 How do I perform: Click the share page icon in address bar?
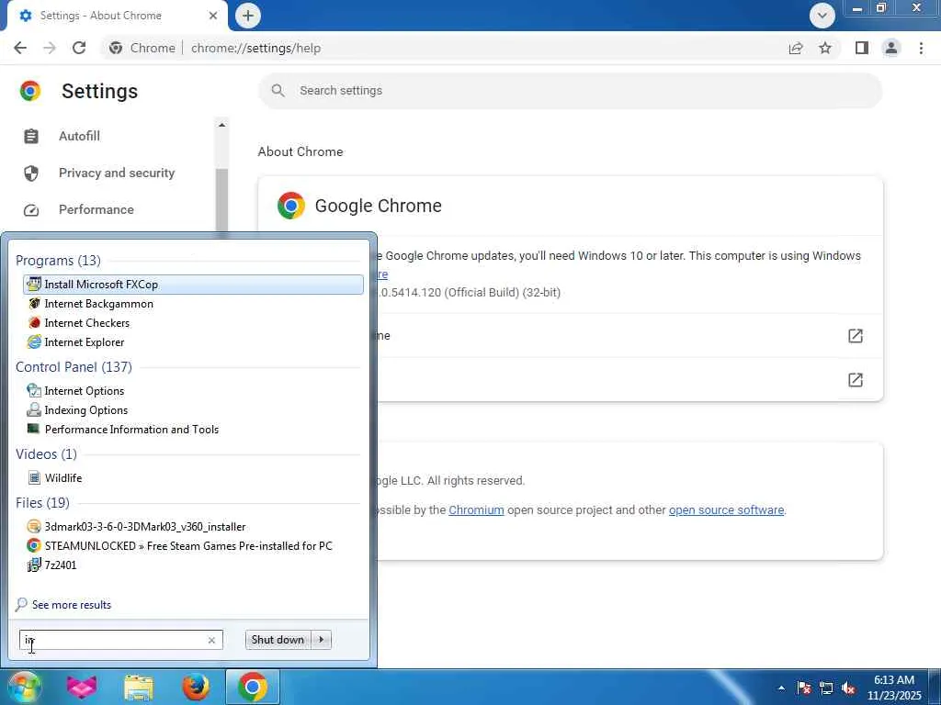[796, 48]
